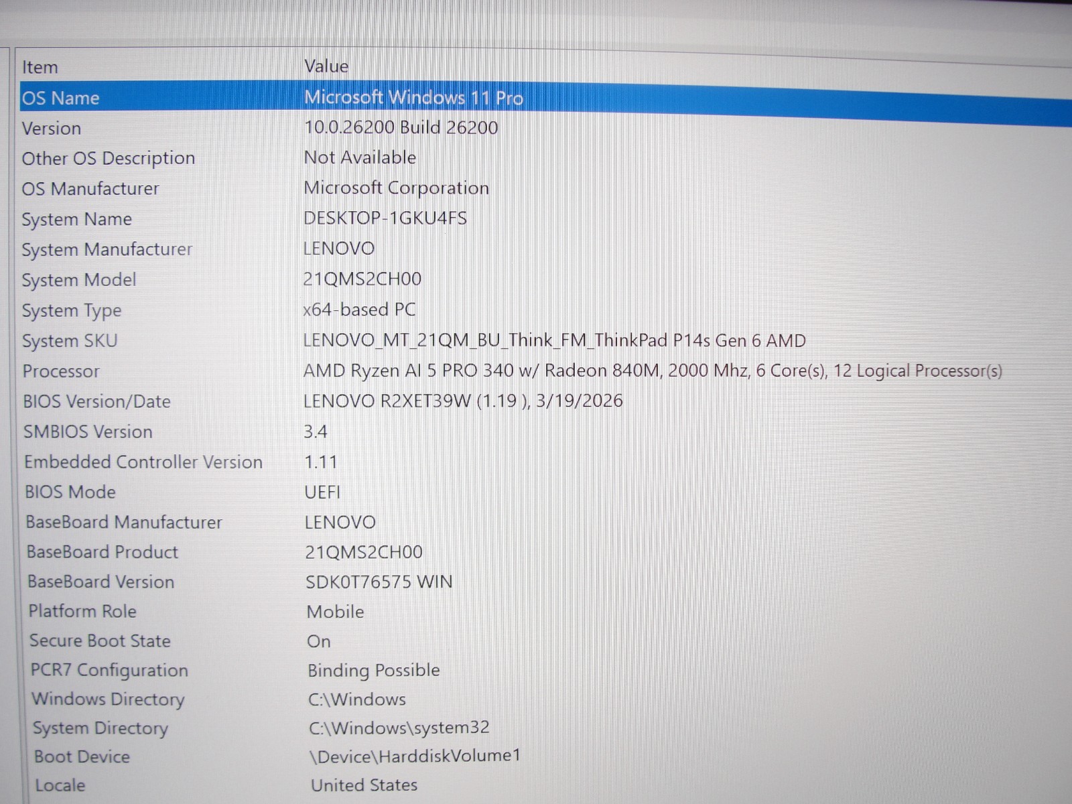Select the System Type row label

72,311
